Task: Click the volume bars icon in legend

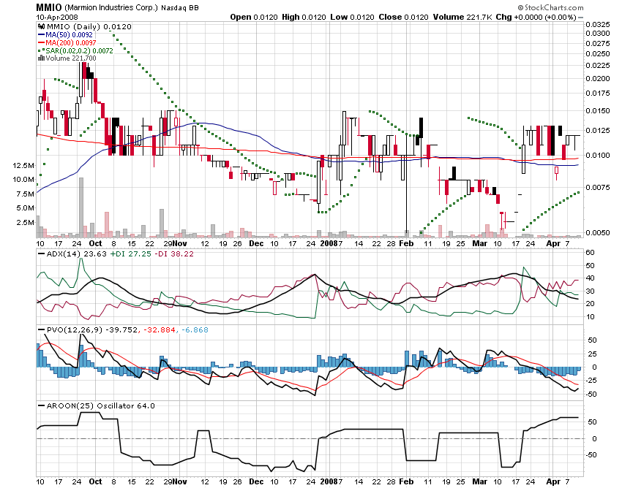Action: click(41, 58)
